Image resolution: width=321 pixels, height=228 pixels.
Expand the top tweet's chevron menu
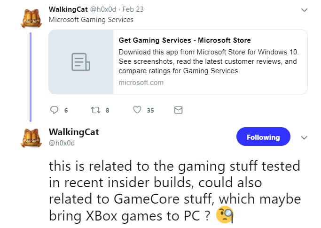click(305, 10)
